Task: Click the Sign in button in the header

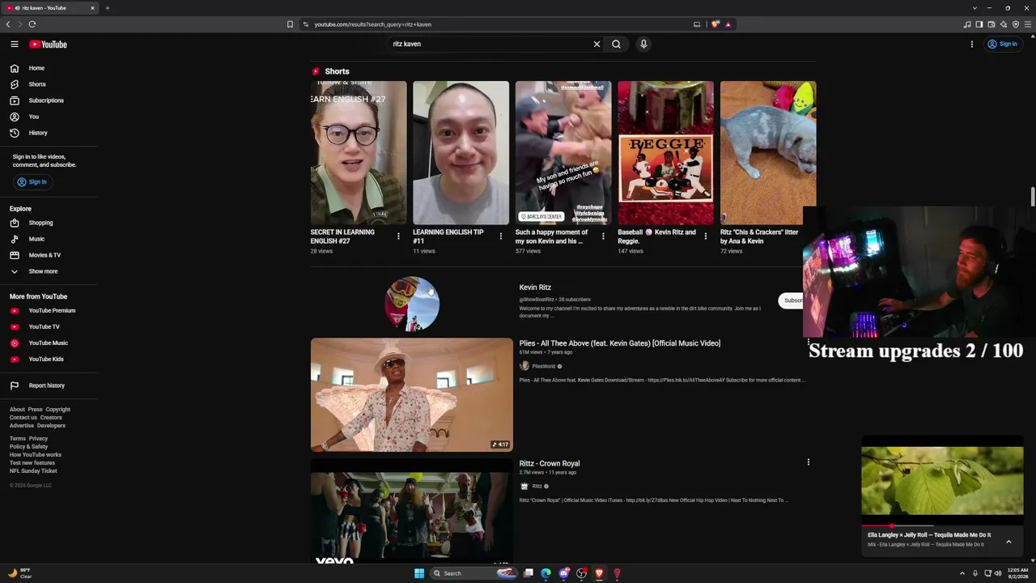Action: click(1002, 44)
